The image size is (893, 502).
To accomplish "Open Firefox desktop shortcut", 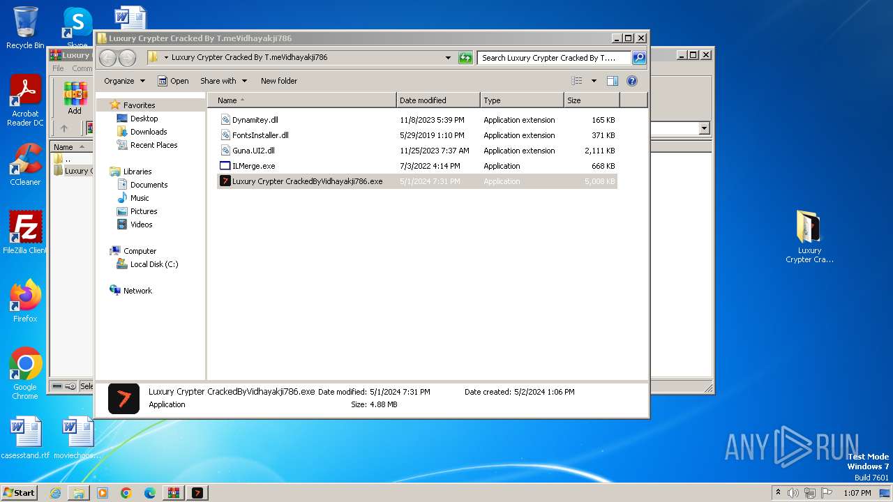I will click(x=25, y=301).
